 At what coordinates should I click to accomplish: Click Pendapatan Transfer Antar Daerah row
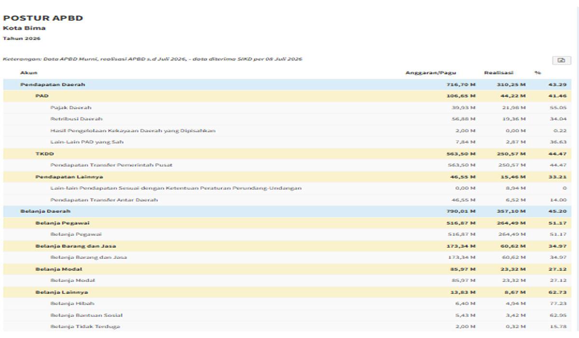[288, 200]
